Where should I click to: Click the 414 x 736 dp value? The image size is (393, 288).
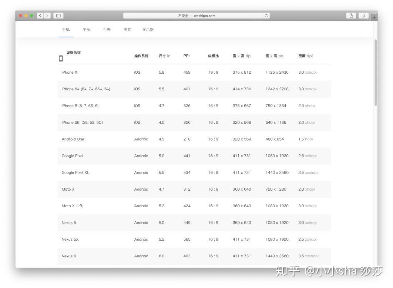click(x=242, y=89)
